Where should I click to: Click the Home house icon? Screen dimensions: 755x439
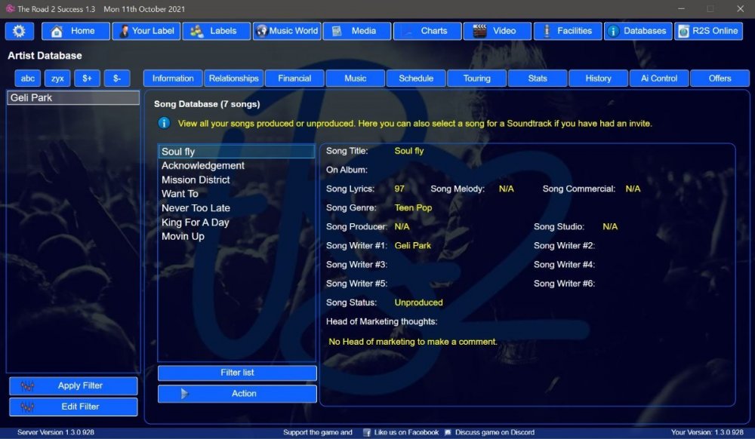[x=57, y=31]
